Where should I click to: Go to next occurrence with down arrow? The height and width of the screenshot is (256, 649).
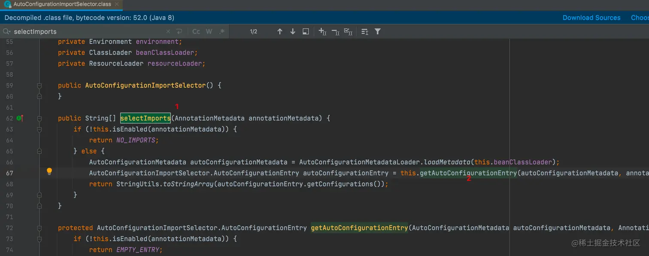293,32
